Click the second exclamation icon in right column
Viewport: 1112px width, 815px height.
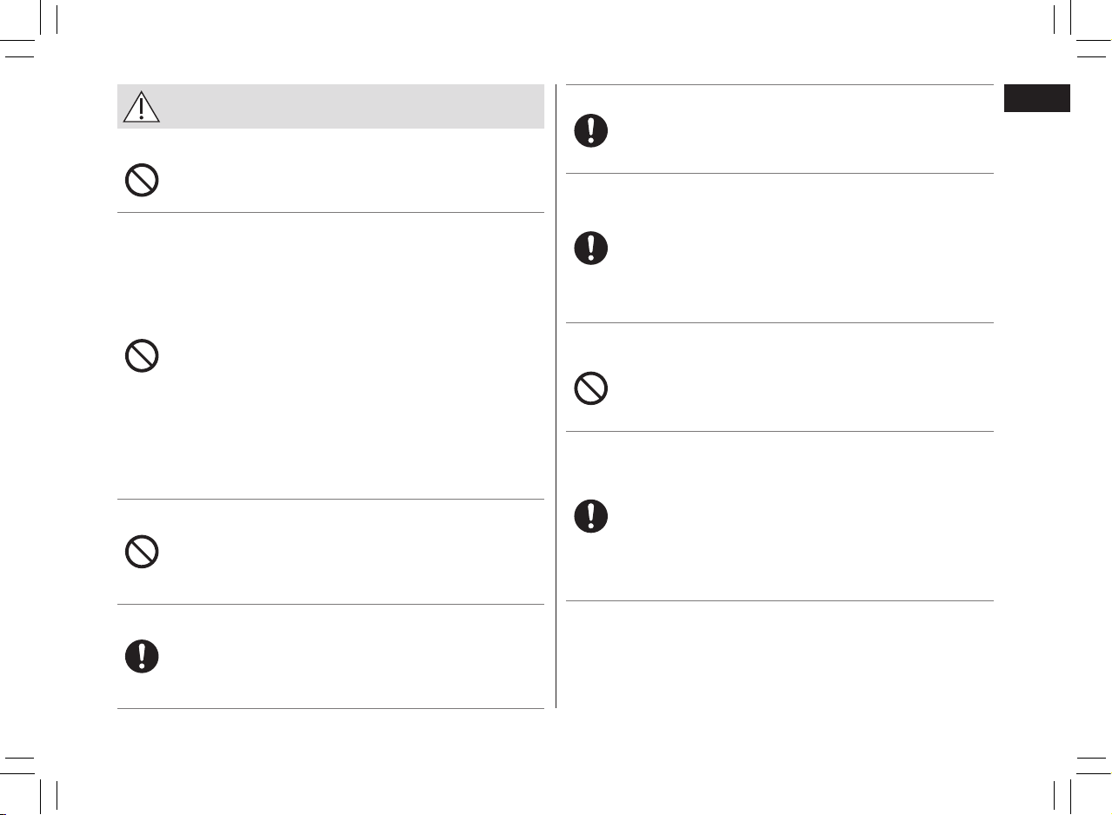591,248
